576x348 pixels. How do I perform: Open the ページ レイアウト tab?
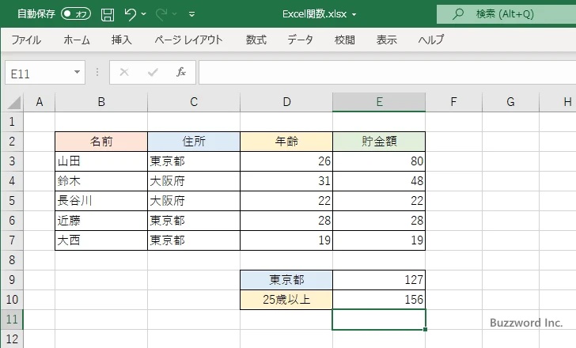click(188, 40)
